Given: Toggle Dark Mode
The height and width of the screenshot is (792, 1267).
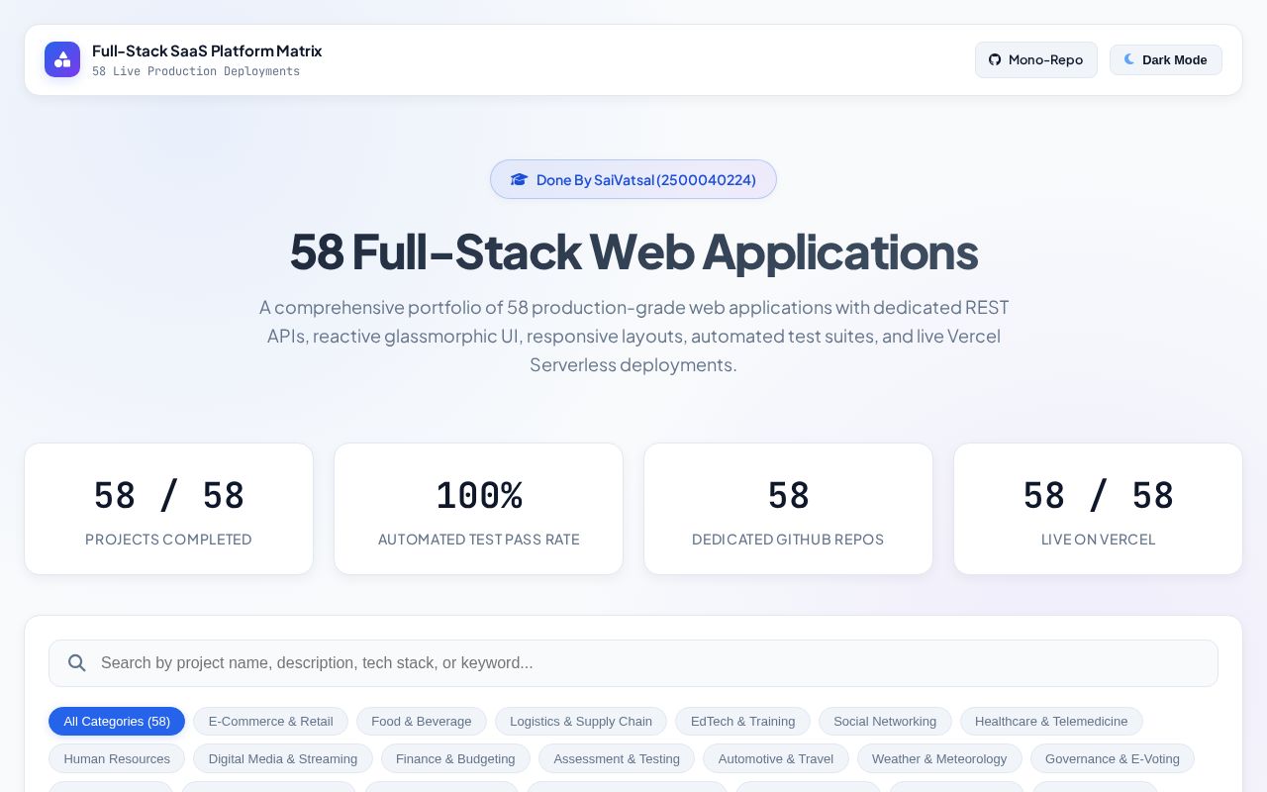Looking at the screenshot, I should click(x=1166, y=59).
